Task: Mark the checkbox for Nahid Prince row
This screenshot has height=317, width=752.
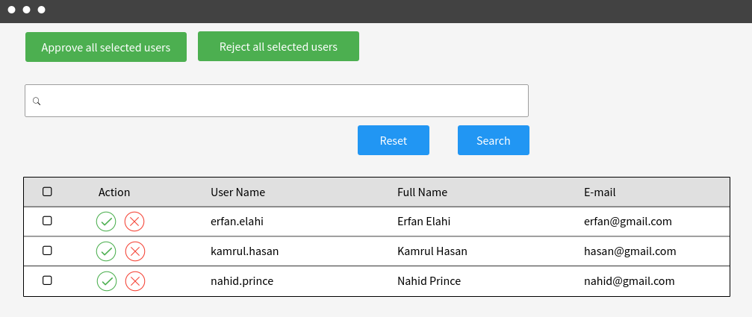Action: tap(47, 280)
